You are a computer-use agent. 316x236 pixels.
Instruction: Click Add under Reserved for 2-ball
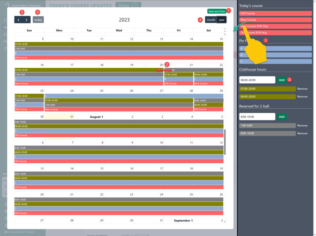pos(281,116)
